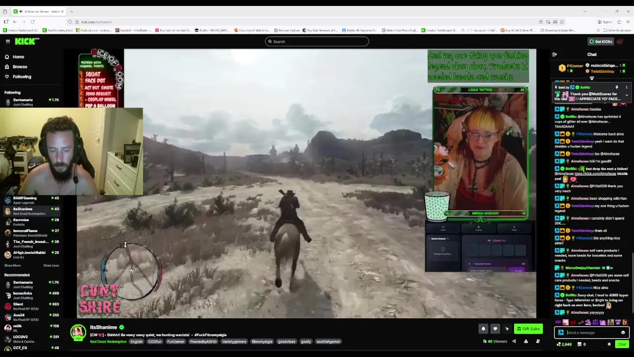Open the Other Bookmarks folder
This screenshot has height=357, width=634.
(x=617, y=30)
